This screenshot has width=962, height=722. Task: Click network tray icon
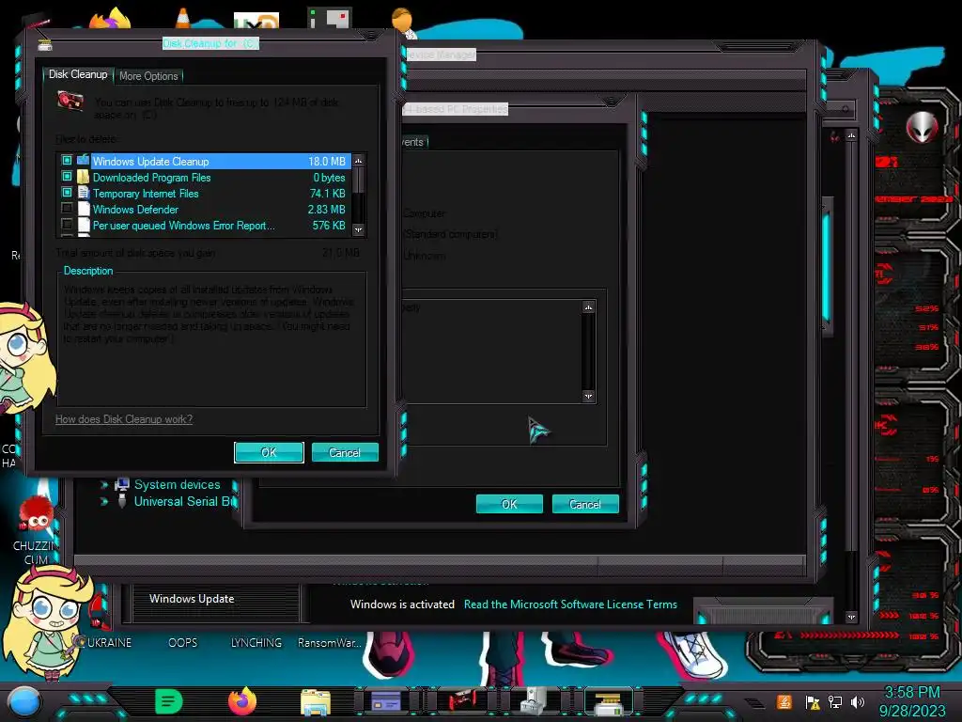click(x=835, y=701)
